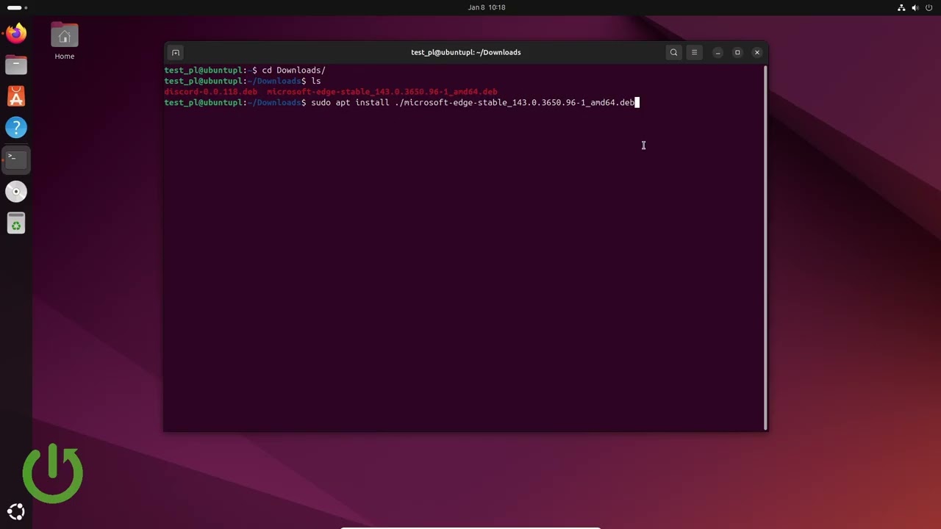Show applications with the Ubuntu logo

tap(16, 512)
